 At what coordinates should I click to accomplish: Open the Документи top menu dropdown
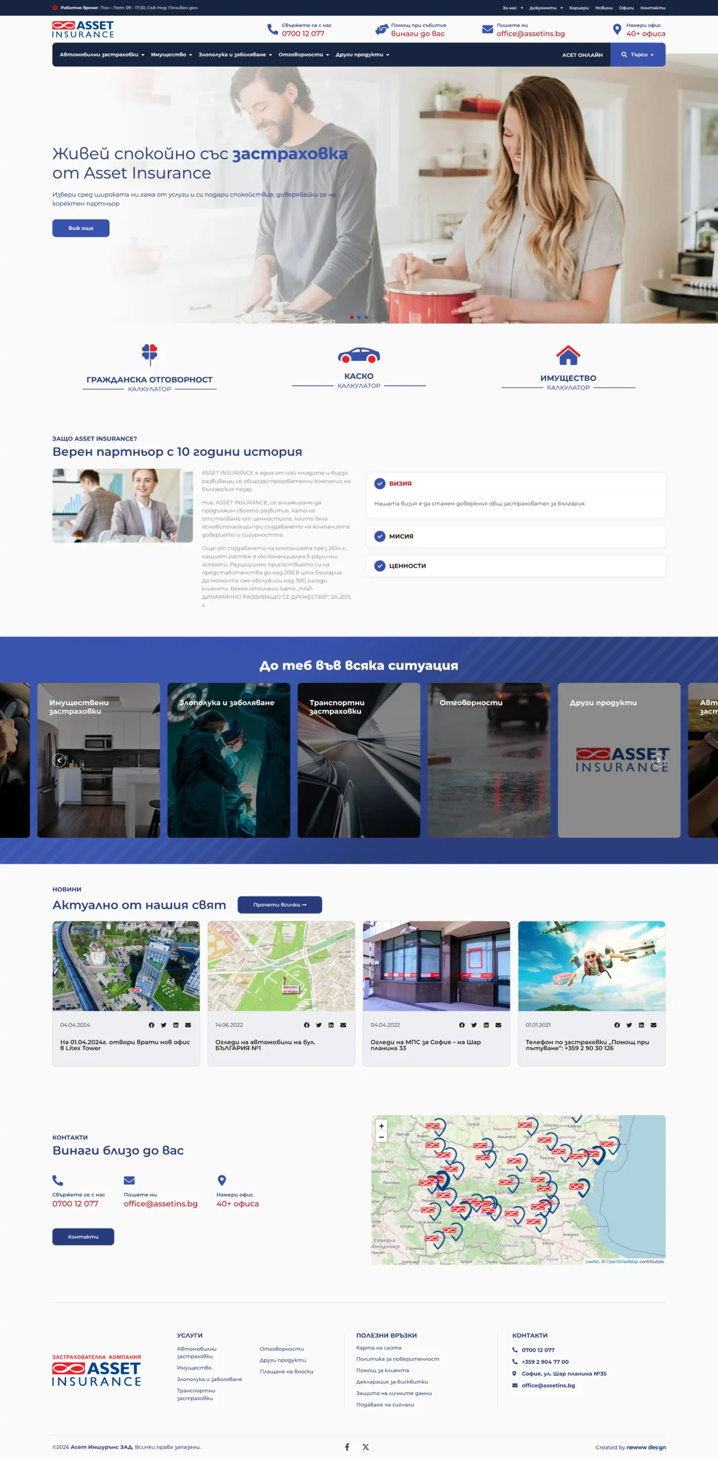[546, 8]
